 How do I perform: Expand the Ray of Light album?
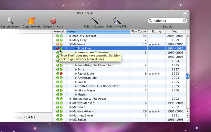(76, 74)
